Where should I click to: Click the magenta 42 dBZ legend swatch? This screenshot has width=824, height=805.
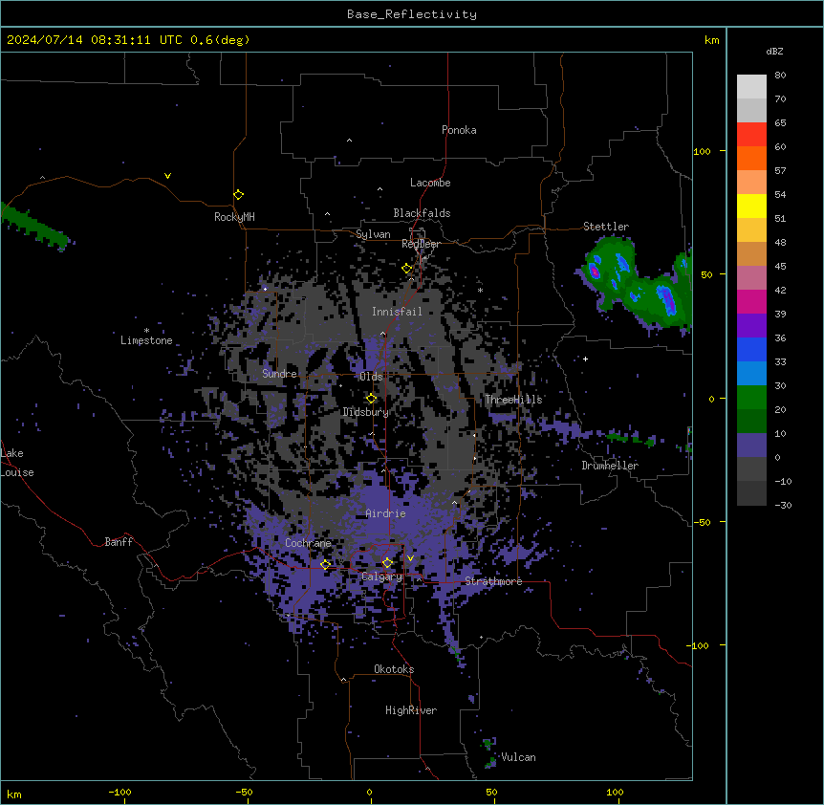coord(751,301)
